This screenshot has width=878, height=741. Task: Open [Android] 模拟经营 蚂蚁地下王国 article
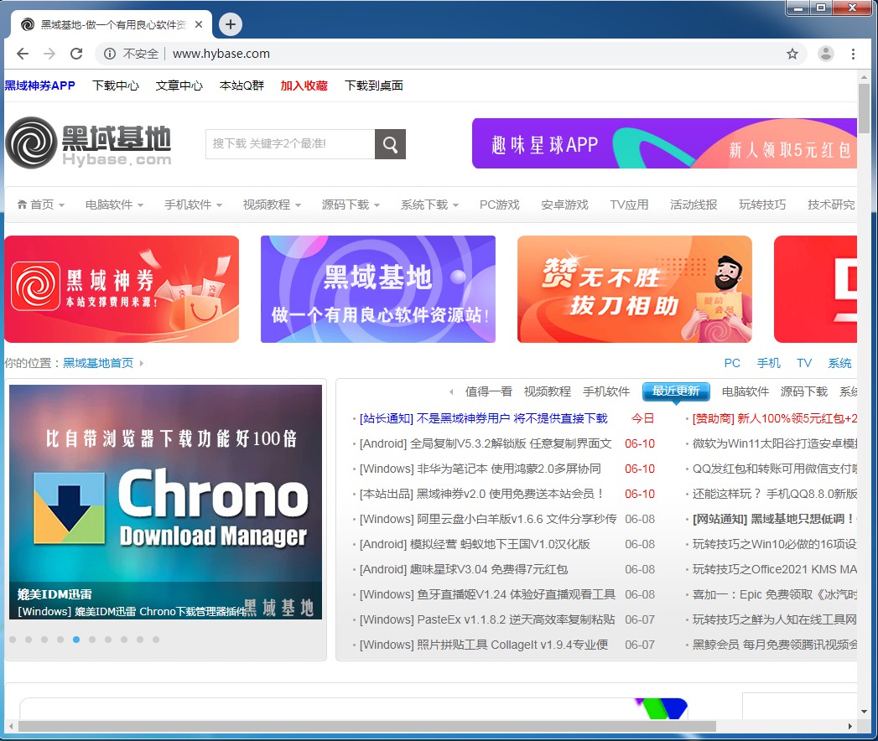click(x=475, y=545)
